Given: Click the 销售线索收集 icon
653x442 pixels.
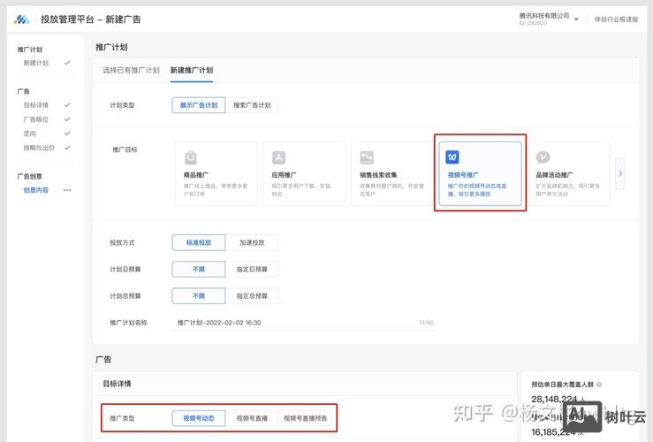Looking at the screenshot, I should tap(367, 157).
